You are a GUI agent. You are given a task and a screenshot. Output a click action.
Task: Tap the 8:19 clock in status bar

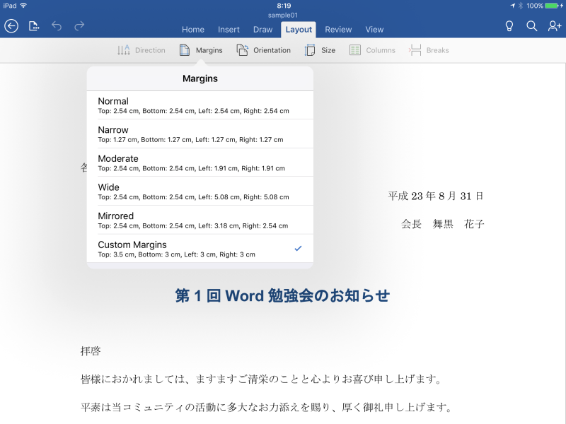click(x=284, y=6)
